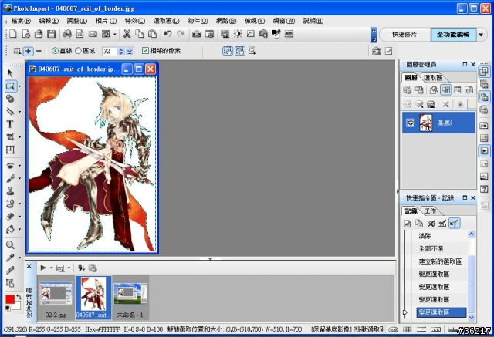Select the Stamp clone tool

(10, 190)
